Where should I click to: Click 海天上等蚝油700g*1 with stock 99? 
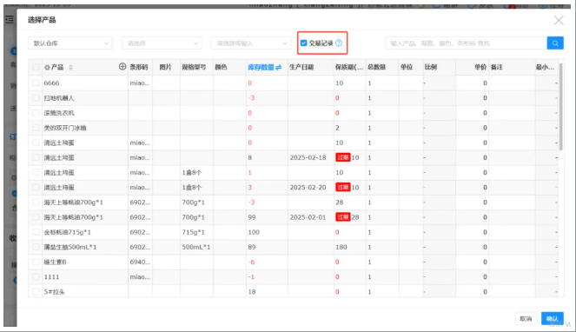pyautogui.click(x=74, y=217)
